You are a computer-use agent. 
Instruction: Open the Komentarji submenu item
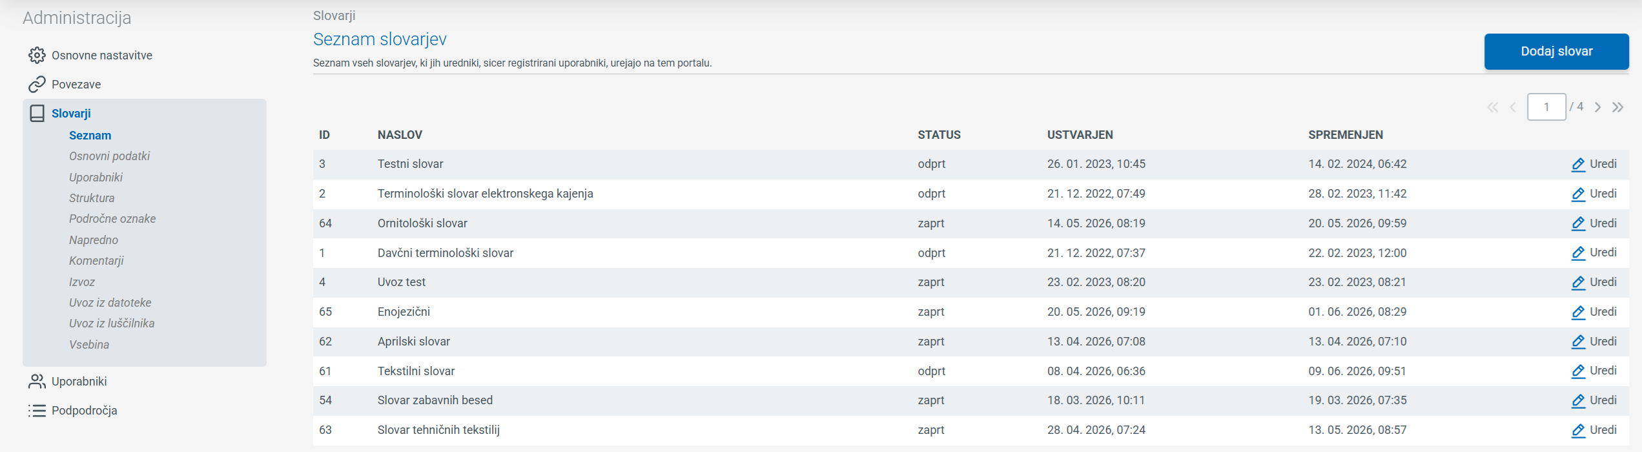pos(96,261)
